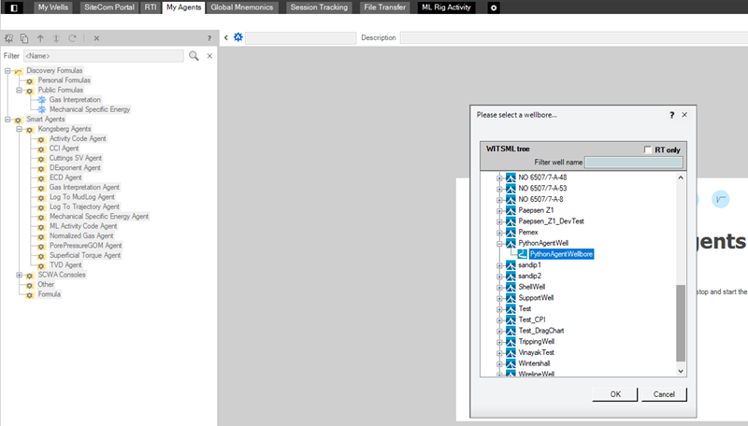Expand the sandip1 well
The image size is (748, 426).
click(x=499, y=265)
